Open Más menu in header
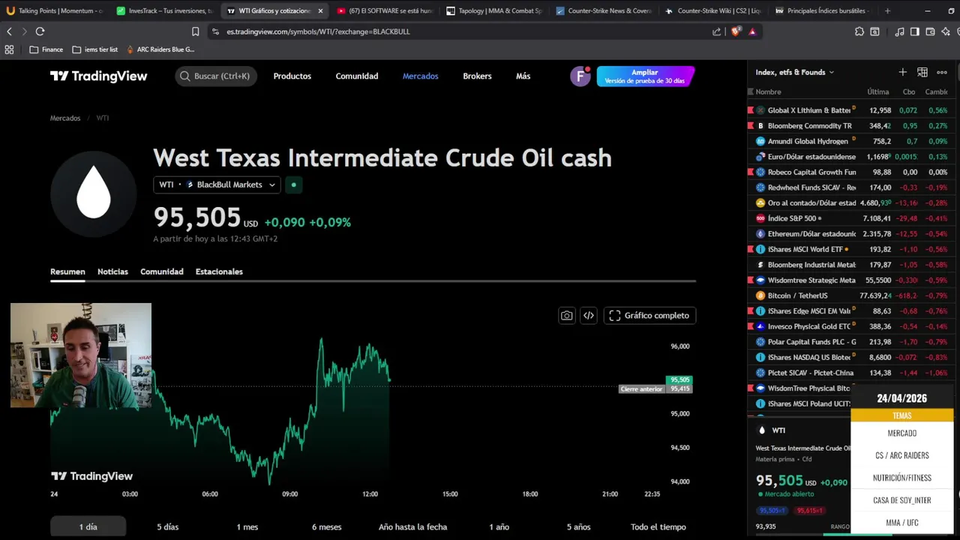The width and height of the screenshot is (960, 540). point(523,76)
